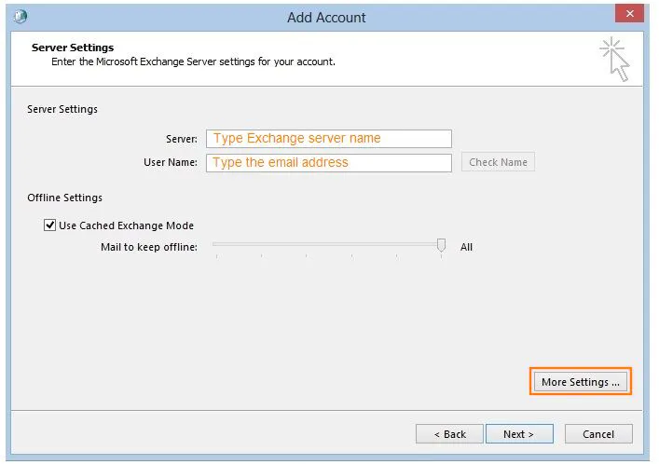The height and width of the screenshot is (464, 659).
Task: Focus the User Name text box
Action: pos(328,162)
